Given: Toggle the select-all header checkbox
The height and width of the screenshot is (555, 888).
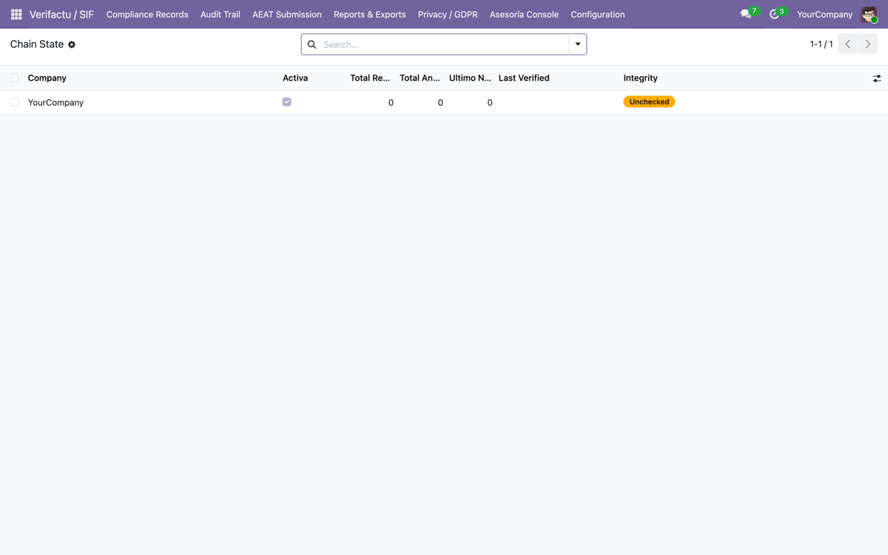Looking at the screenshot, I should (x=14, y=78).
